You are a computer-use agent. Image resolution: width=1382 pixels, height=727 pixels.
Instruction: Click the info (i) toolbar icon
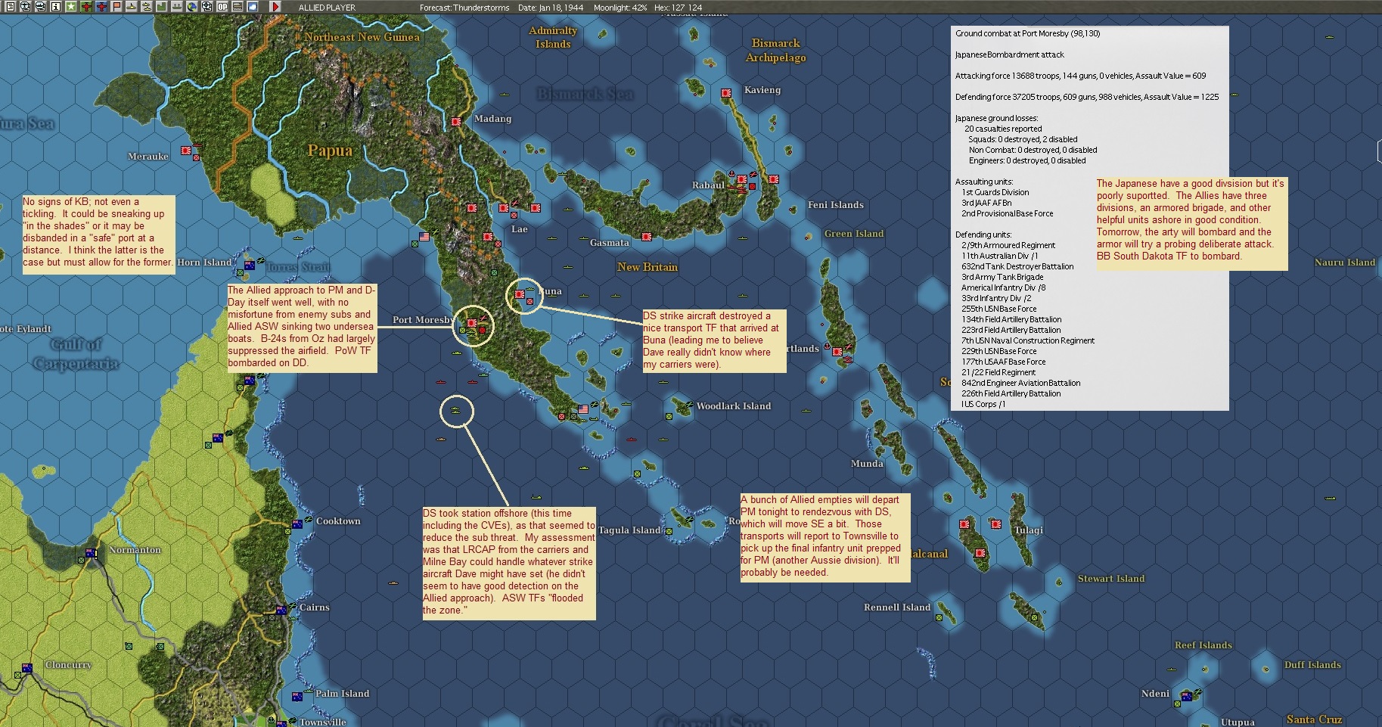[x=55, y=7]
